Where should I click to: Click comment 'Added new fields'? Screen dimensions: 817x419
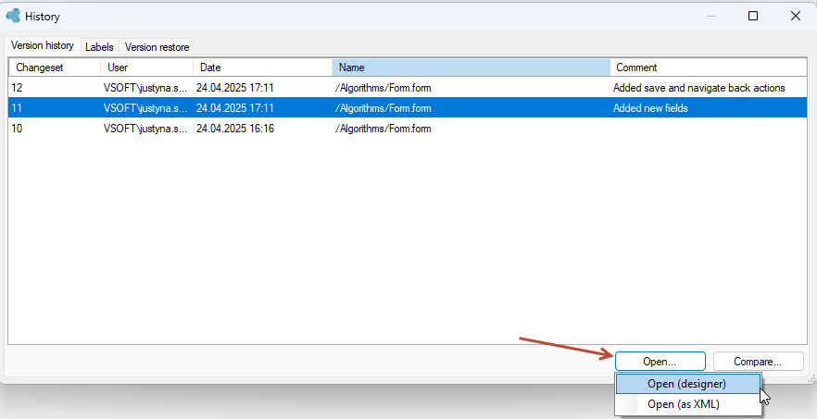[x=650, y=108]
